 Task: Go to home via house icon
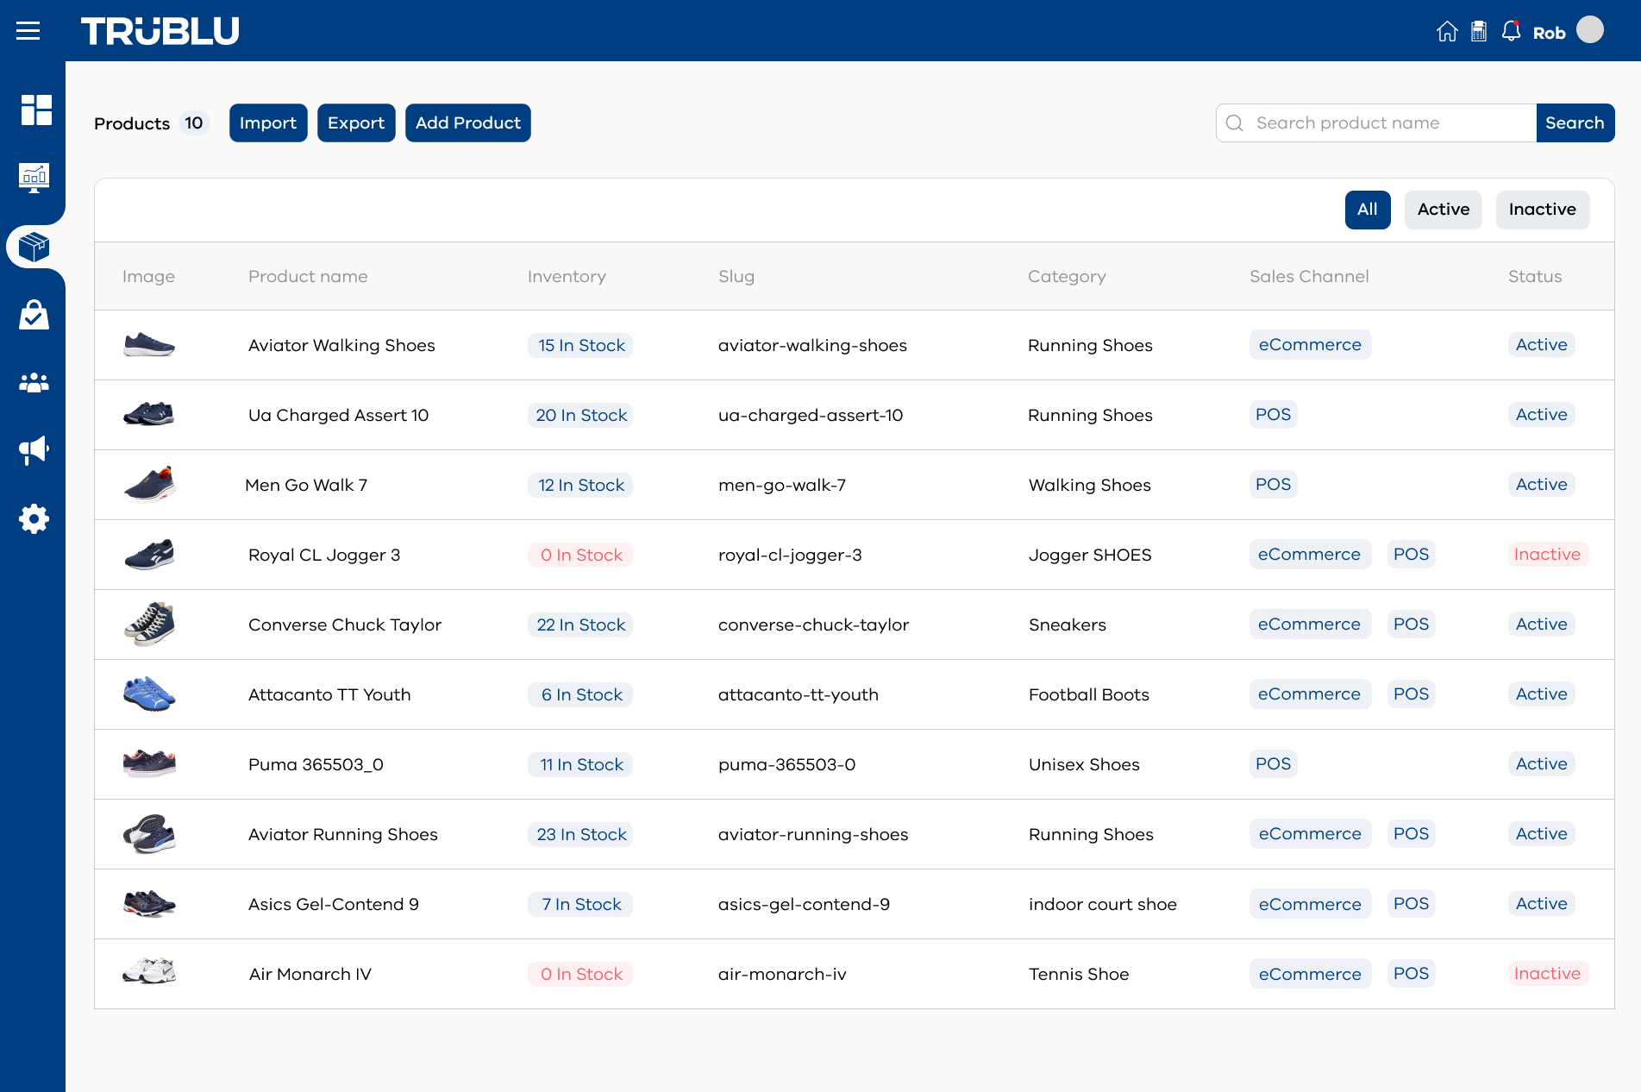coord(1447,32)
